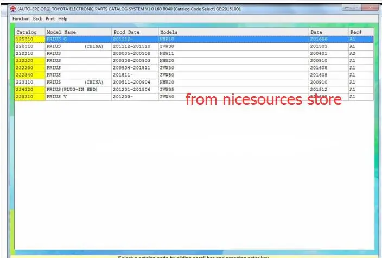
Task: Click the Model Name column header
Action: pyautogui.click(x=79, y=32)
